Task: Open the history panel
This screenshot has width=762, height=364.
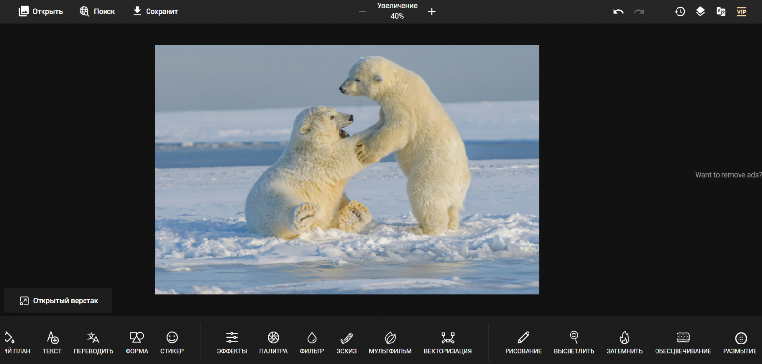Action: (680, 11)
